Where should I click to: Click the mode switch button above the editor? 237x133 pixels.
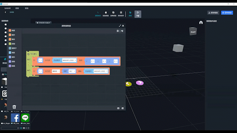[43, 23]
